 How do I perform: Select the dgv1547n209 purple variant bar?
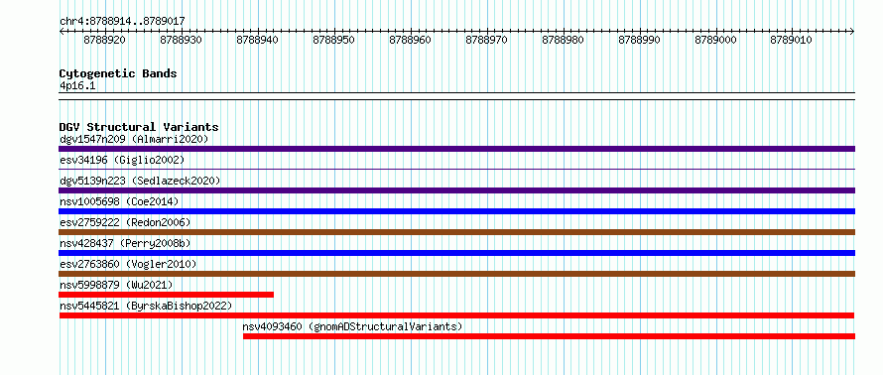[x=456, y=149]
